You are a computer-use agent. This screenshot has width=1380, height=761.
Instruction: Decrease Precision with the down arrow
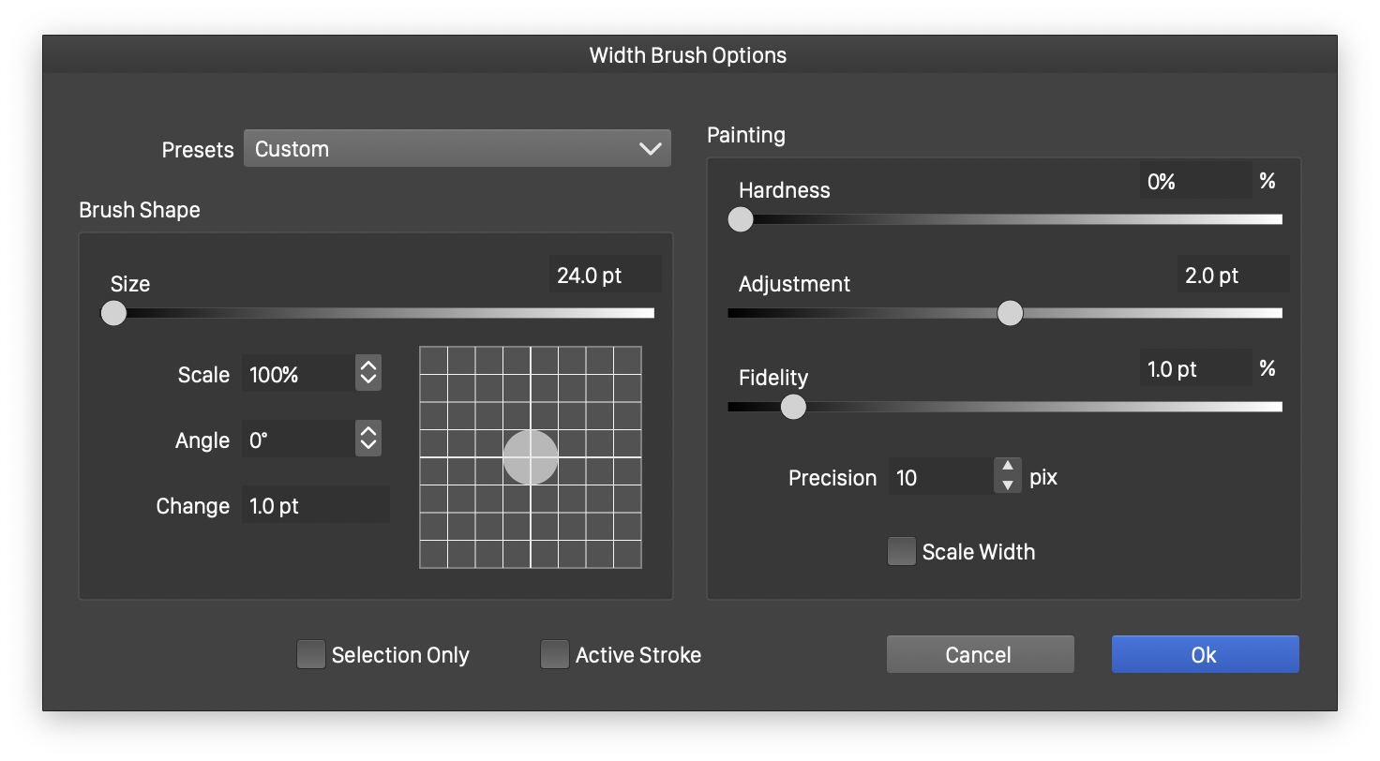coord(1008,485)
